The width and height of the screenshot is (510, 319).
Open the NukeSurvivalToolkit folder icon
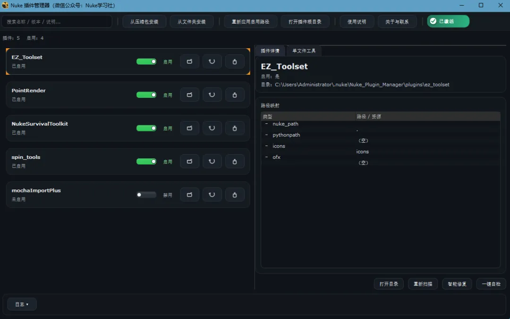pos(190,128)
